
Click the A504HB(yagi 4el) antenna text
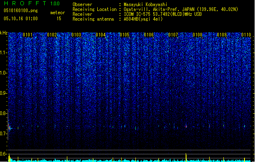coord(143,19)
